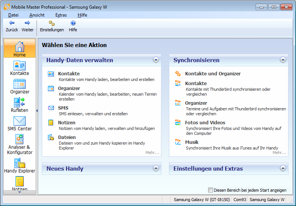This screenshot has width=296, height=206.
Task: Collapse the Synchronisieren panel
Action: point(283,60)
